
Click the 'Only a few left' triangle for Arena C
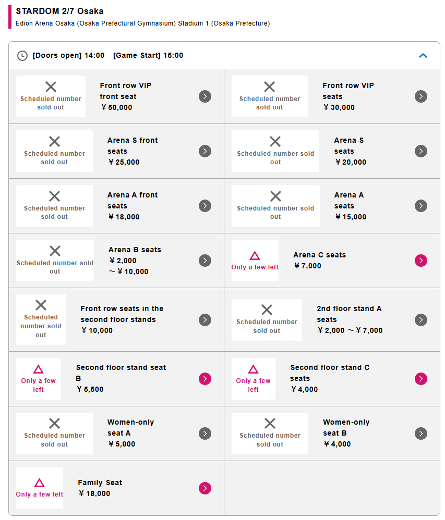click(x=255, y=256)
